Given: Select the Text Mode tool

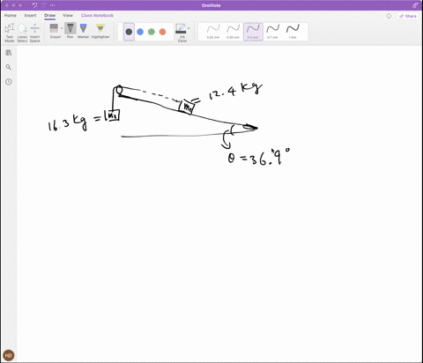Looking at the screenshot, I should click(10, 33).
